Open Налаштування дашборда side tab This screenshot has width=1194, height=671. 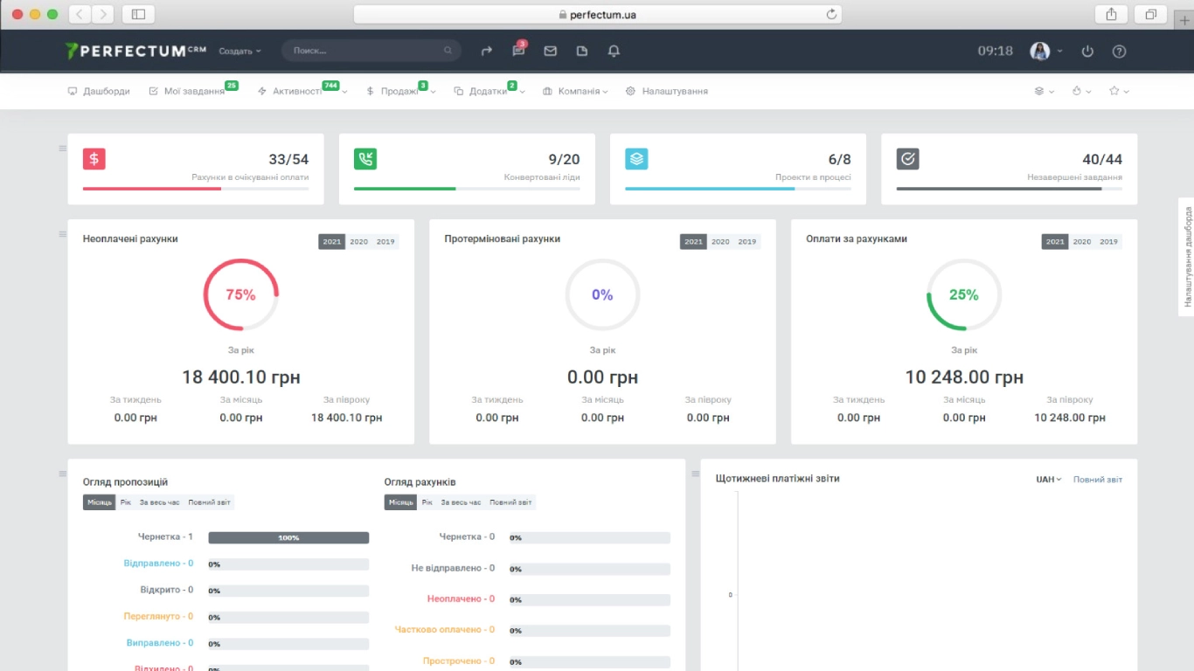1187,256
